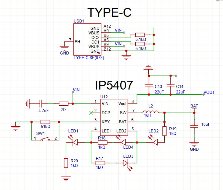Select the LED3 diode symbol

126,163
